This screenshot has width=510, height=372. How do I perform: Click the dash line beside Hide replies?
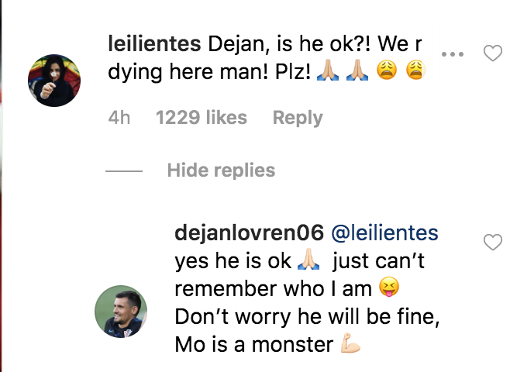tap(123, 170)
